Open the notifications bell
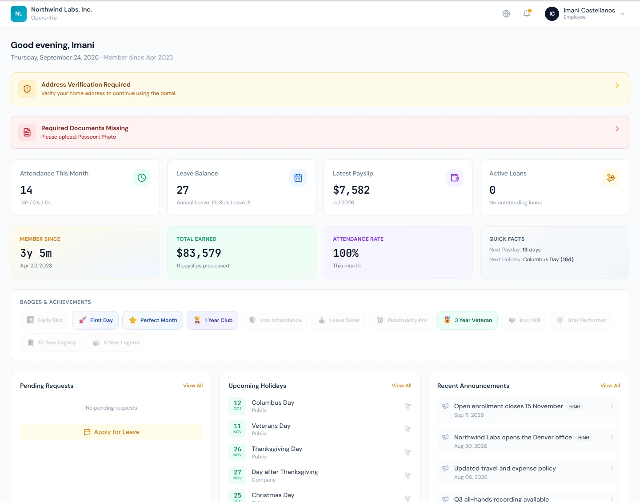Image resolution: width=640 pixels, height=502 pixels. [527, 14]
